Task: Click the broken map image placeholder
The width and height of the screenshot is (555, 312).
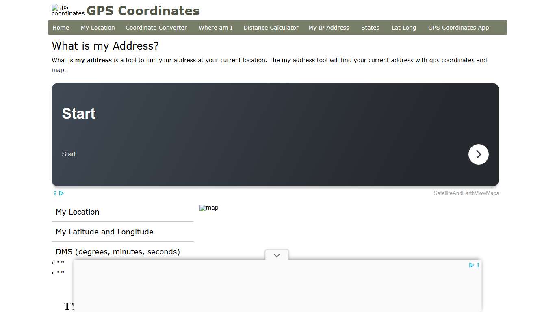Action: point(209,208)
